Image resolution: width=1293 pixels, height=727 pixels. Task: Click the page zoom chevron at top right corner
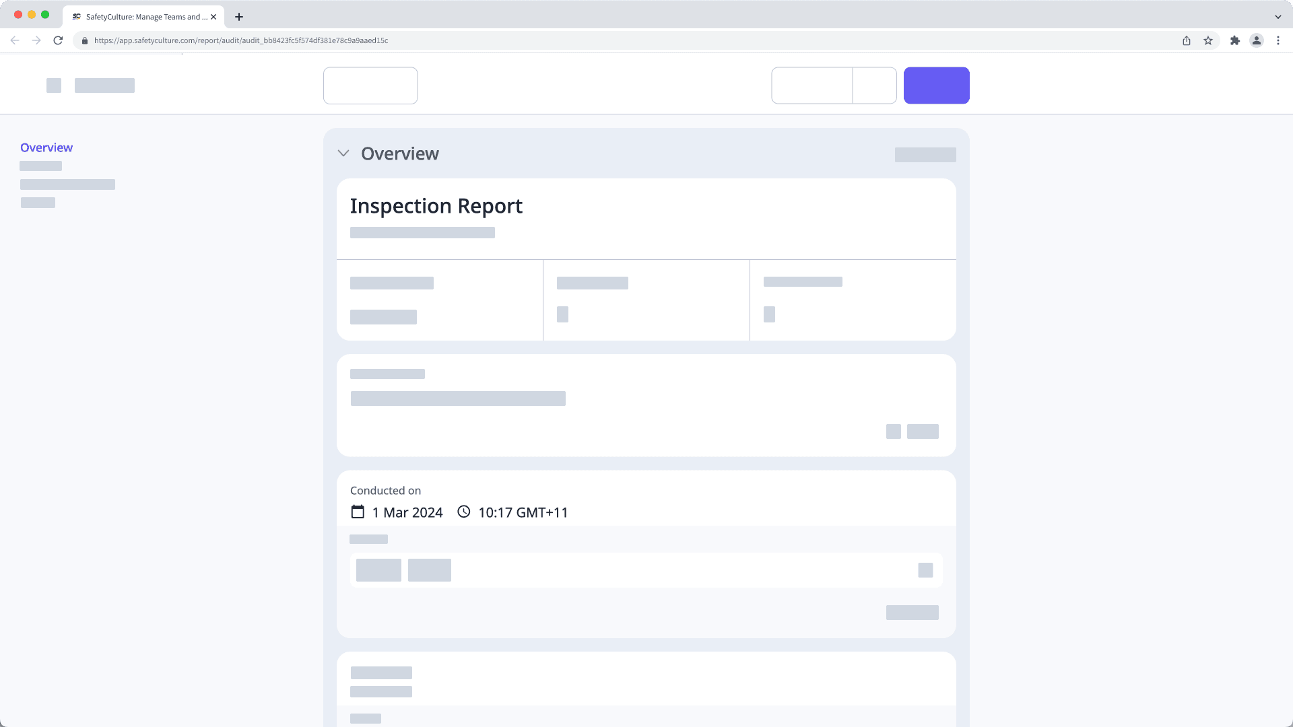1278,17
